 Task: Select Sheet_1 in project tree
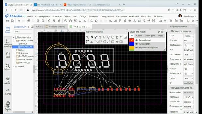23,44
